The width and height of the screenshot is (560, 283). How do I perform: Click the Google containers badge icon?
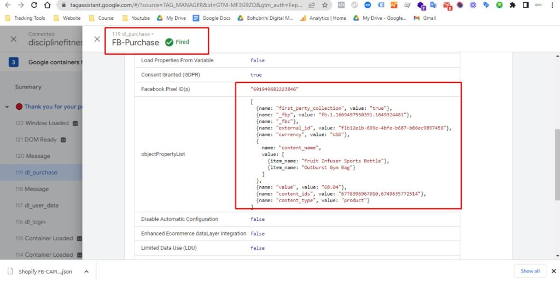pyautogui.click(x=14, y=62)
